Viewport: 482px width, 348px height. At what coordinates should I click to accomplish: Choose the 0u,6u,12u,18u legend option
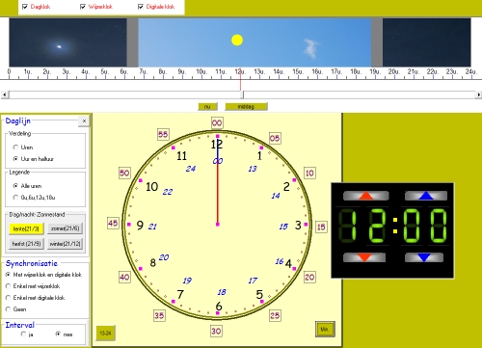pyautogui.click(x=15, y=198)
